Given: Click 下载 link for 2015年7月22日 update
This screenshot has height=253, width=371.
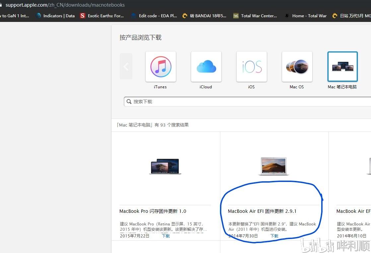Looking at the screenshot, I should (166, 236).
